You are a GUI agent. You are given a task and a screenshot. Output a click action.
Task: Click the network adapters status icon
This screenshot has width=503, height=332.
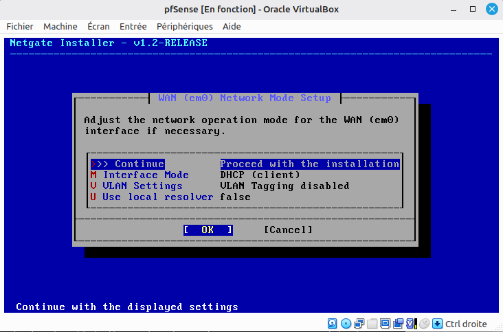[359, 323]
